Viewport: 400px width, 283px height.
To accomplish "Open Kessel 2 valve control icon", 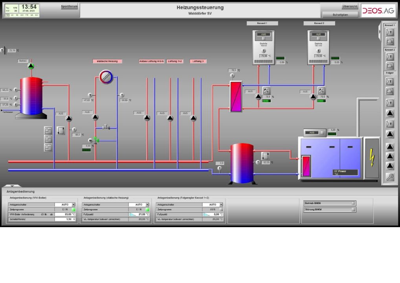I will 321,90.
